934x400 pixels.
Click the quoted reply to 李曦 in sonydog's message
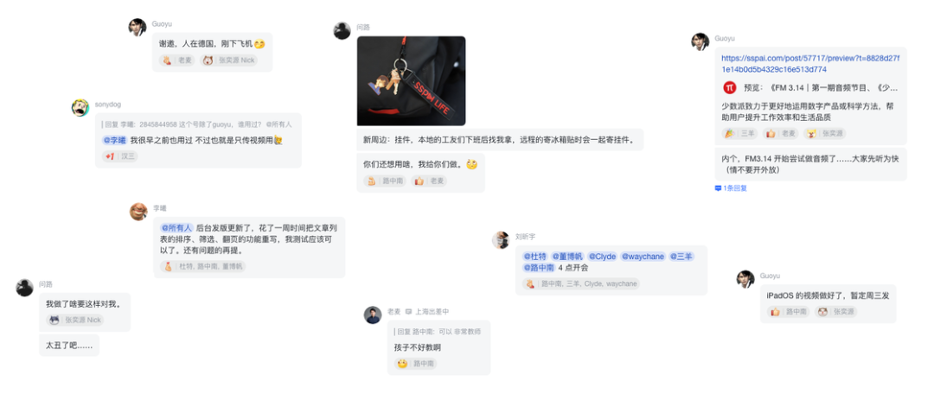coord(197,124)
